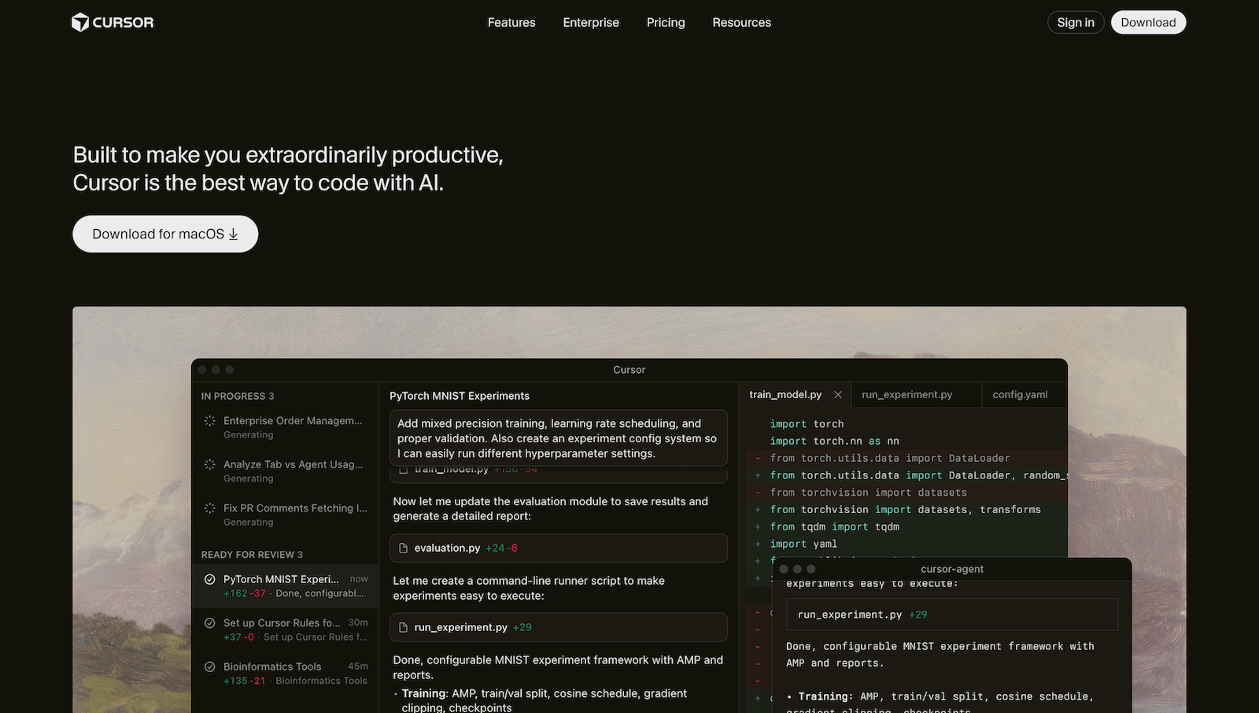The height and width of the screenshot is (713, 1259).
Task: Open the Enterprise page from navigation
Action: coord(591,22)
